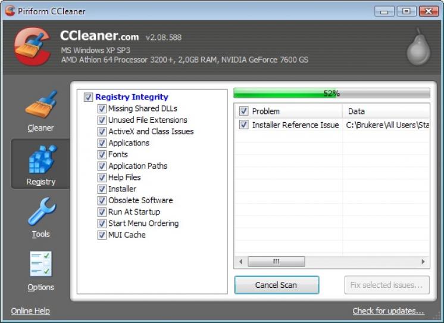Image resolution: width=444 pixels, height=323 pixels.
Task: Click the 52% scan progress bar
Action: point(332,93)
